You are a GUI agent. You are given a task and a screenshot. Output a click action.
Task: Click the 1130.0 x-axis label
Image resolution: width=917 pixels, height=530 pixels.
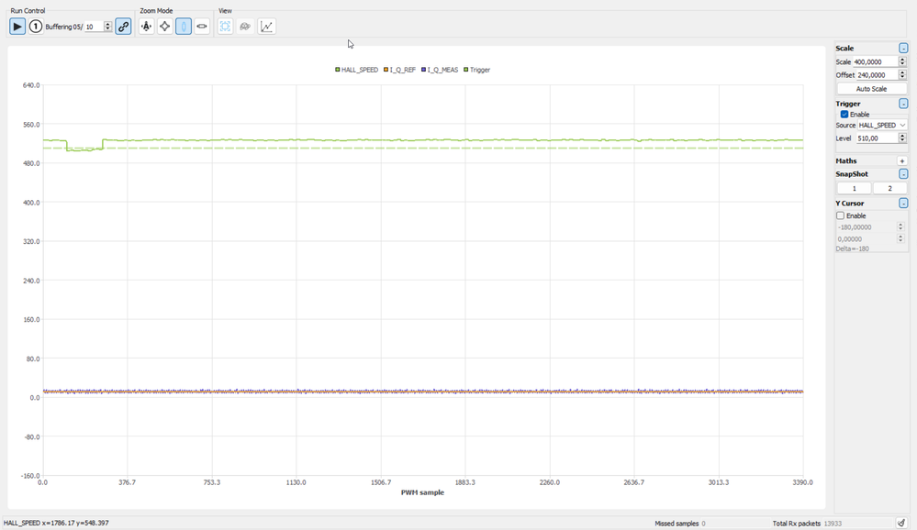coord(296,482)
